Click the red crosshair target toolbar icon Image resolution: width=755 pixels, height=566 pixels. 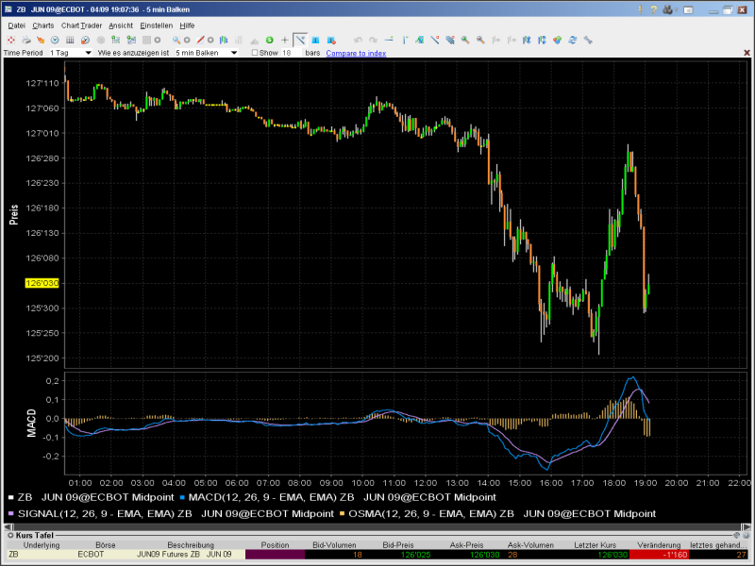click(x=11, y=40)
